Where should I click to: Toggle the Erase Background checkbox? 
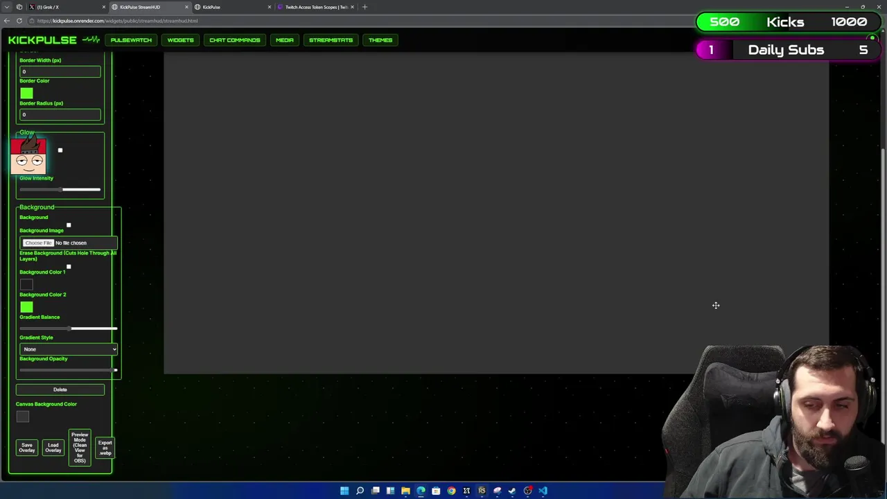[x=69, y=267]
